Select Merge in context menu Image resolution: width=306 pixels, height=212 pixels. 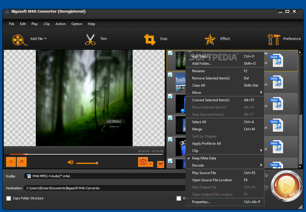coord(225,129)
